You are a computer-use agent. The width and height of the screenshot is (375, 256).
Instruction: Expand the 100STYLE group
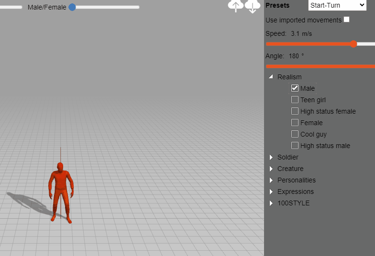click(271, 203)
